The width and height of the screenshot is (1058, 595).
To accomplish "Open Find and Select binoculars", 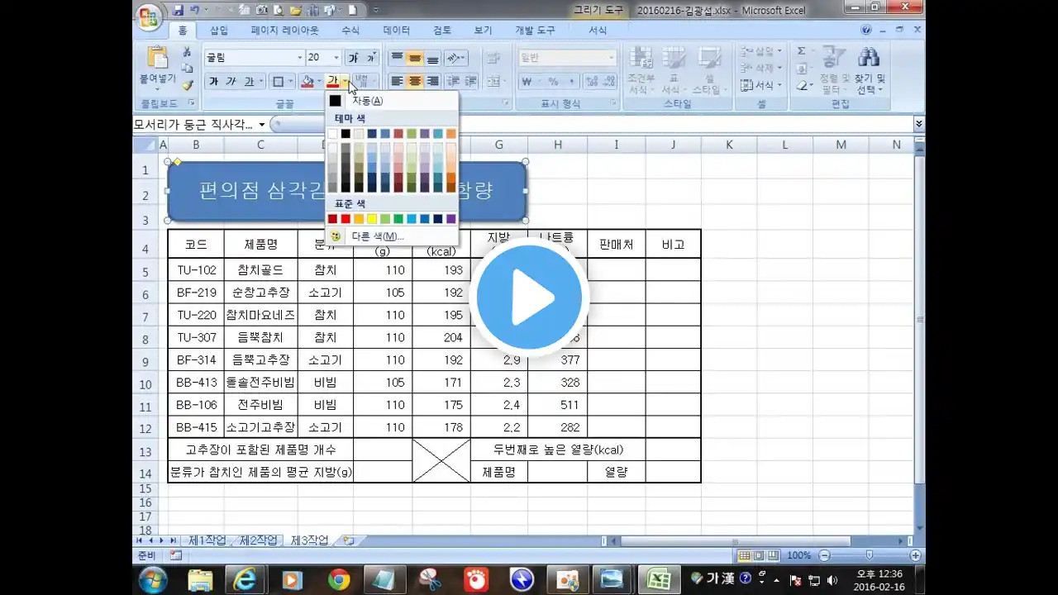I will (x=869, y=57).
